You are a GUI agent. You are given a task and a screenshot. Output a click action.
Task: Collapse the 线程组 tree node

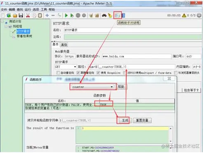coord(6,26)
